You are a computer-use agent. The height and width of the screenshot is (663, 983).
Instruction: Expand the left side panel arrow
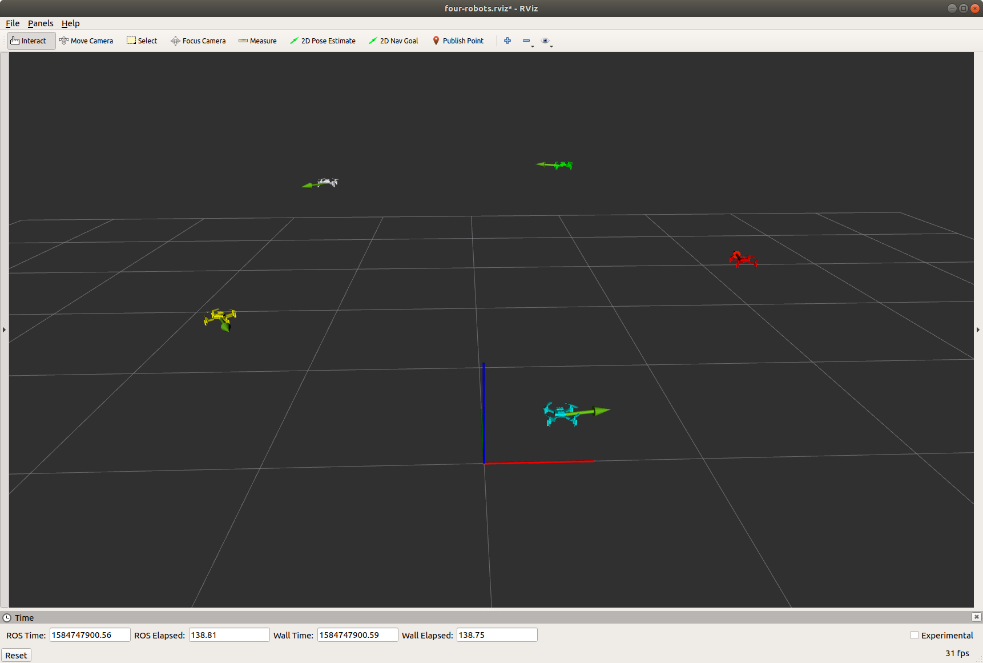(4, 330)
